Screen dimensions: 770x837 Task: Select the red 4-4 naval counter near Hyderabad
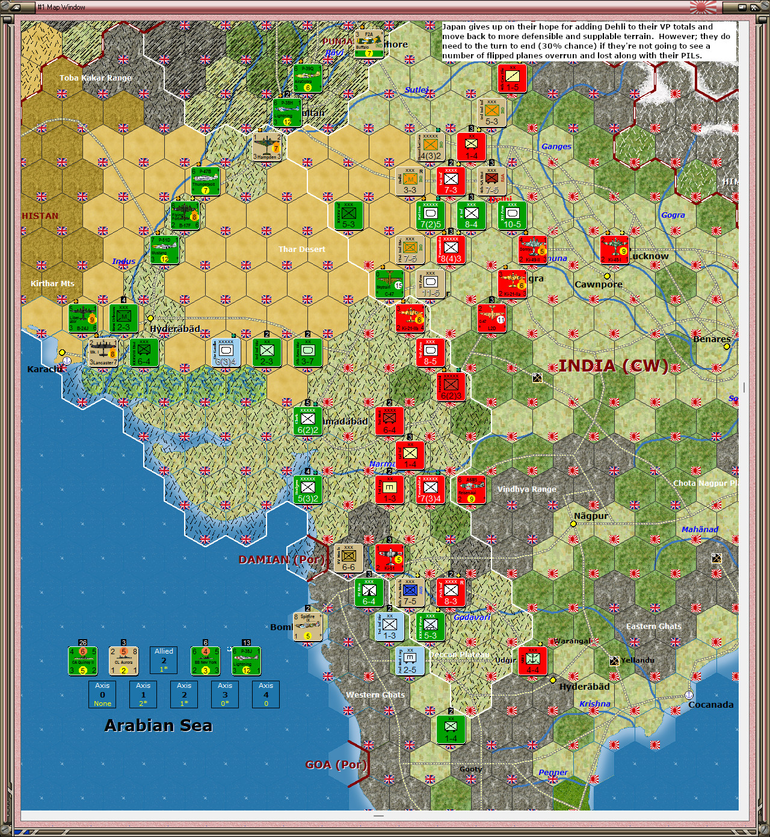coord(533,661)
